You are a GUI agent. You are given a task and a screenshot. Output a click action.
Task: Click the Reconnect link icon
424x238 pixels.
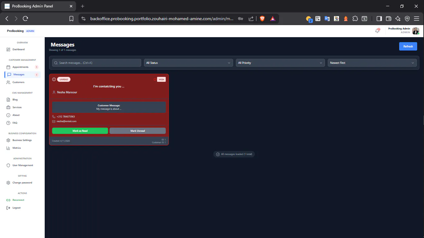click(8, 200)
